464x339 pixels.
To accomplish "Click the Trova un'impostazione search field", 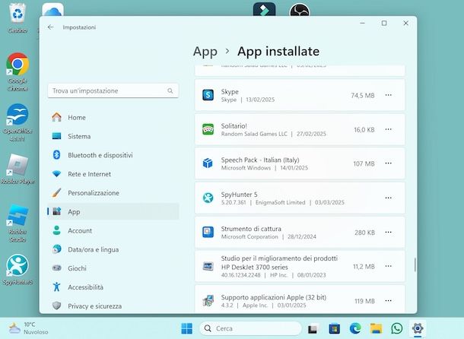I will pyautogui.click(x=113, y=90).
